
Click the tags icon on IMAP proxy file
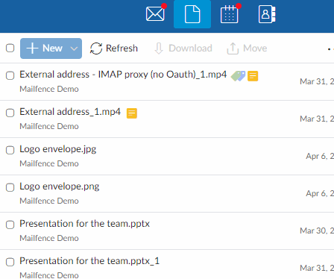pos(238,76)
